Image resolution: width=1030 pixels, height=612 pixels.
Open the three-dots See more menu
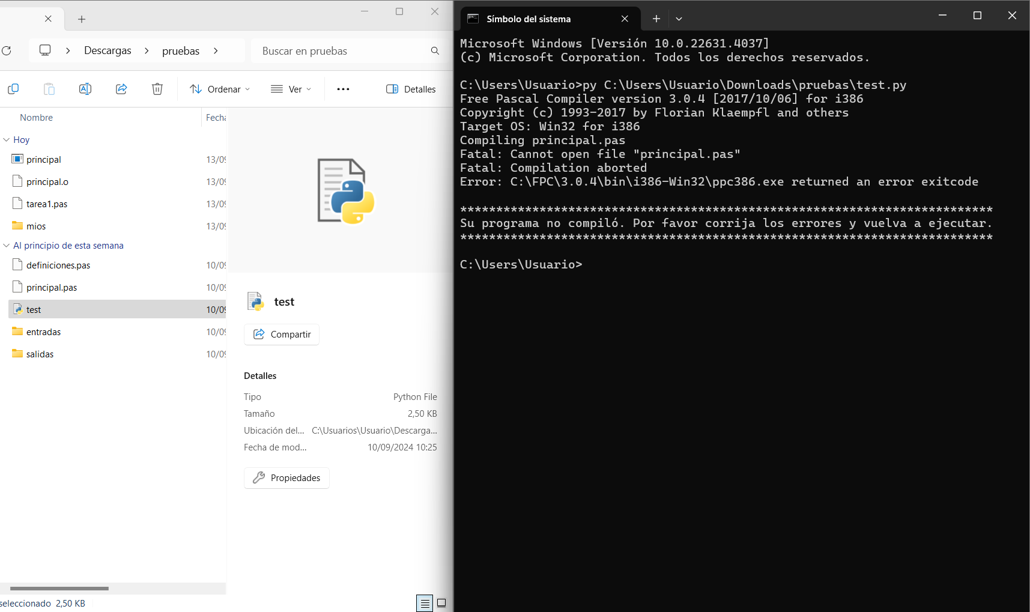coord(343,89)
